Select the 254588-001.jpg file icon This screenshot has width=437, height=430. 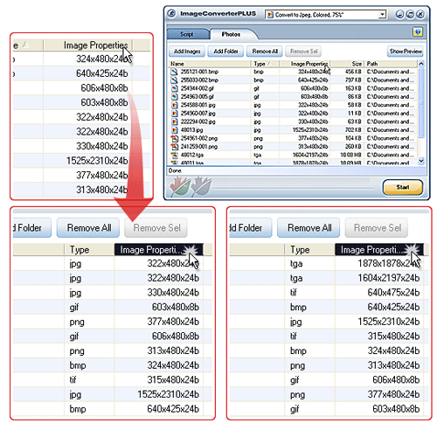tap(174, 105)
